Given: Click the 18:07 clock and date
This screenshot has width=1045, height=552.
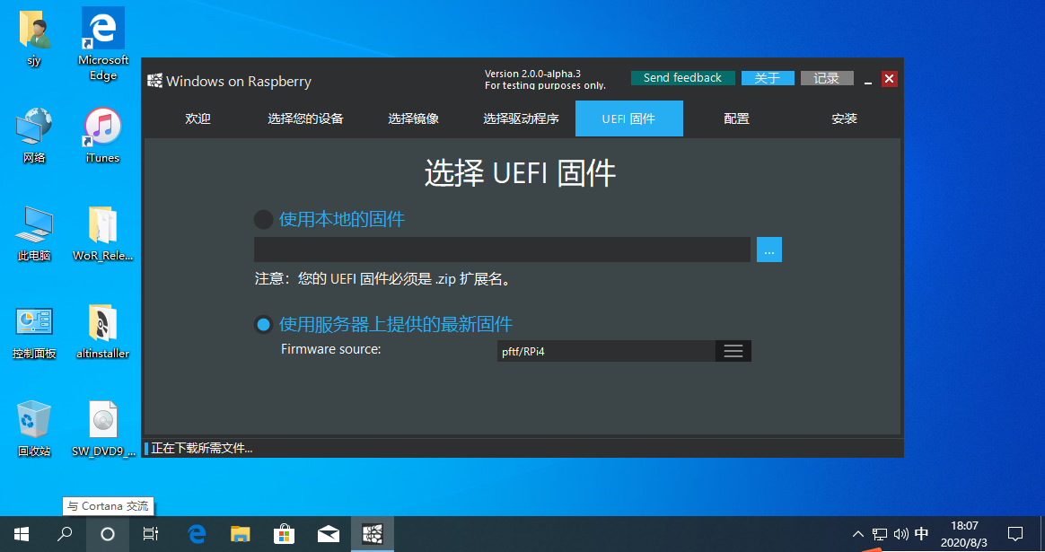Looking at the screenshot, I should (964, 534).
